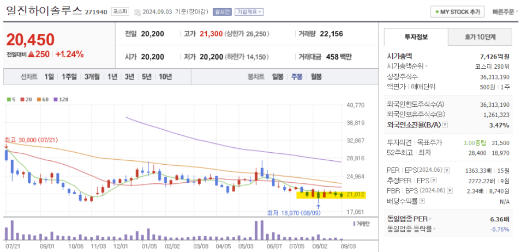This screenshot has width=527, height=252.
Task: Click the 거래량 value 22,156
Action: tap(331, 34)
